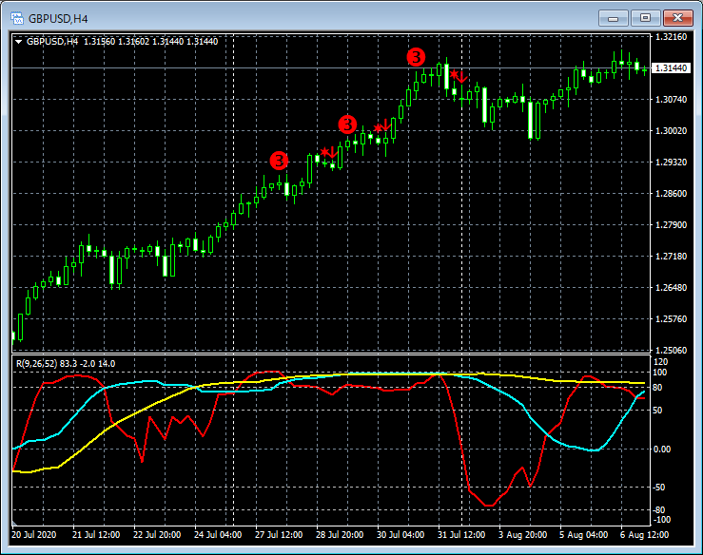
Task: Click the 1.26480 price scale value
Action: pyautogui.click(x=672, y=288)
